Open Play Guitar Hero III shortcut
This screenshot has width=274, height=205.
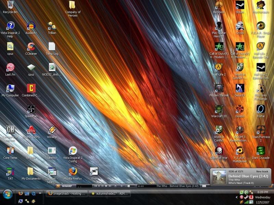pyautogui.click(x=219, y=30)
